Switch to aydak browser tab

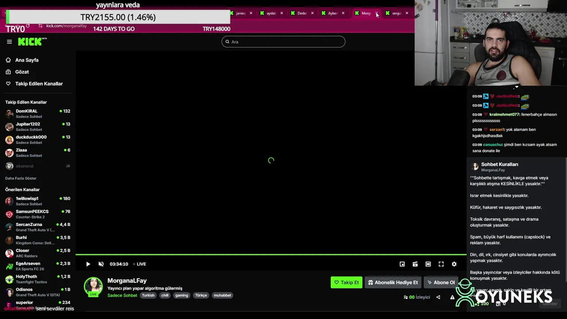(271, 13)
